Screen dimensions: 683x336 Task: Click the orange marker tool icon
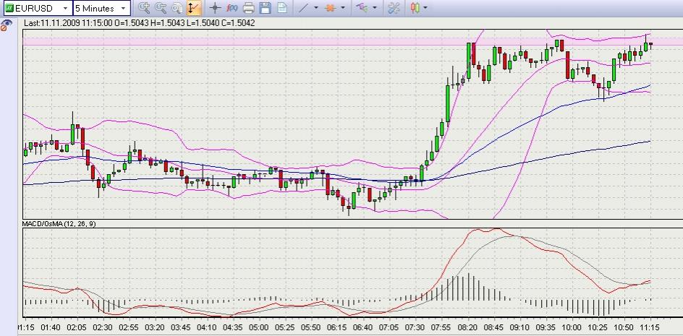tap(330, 8)
